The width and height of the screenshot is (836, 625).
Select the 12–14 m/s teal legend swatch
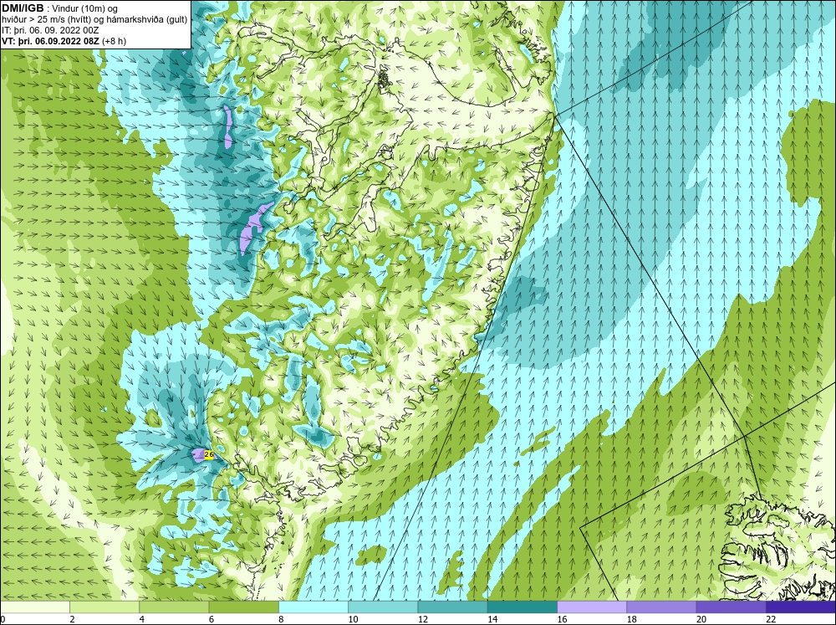(x=452, y=607)
